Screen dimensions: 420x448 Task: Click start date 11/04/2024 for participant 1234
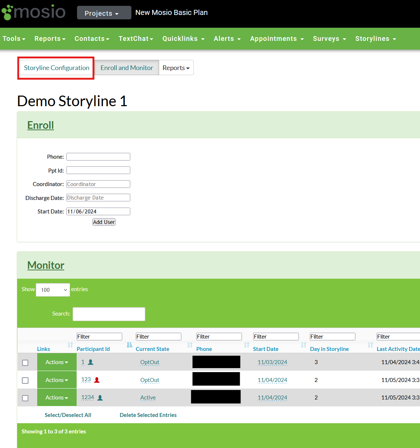coord(272,398)
